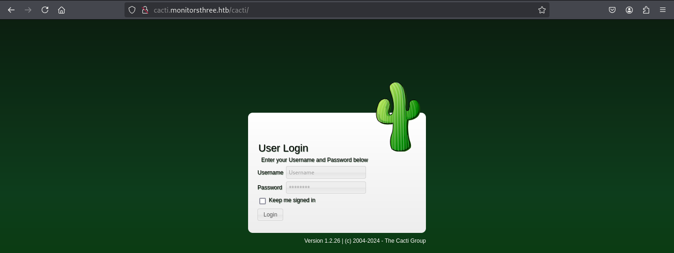Screen dimensions: 674x253
Task: Click the 'Keep me signed in' label
Action: click(x=292, y=200)
